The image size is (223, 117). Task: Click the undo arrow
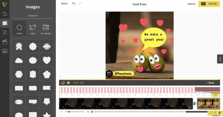pyautogui.click(x=74, y=4)
